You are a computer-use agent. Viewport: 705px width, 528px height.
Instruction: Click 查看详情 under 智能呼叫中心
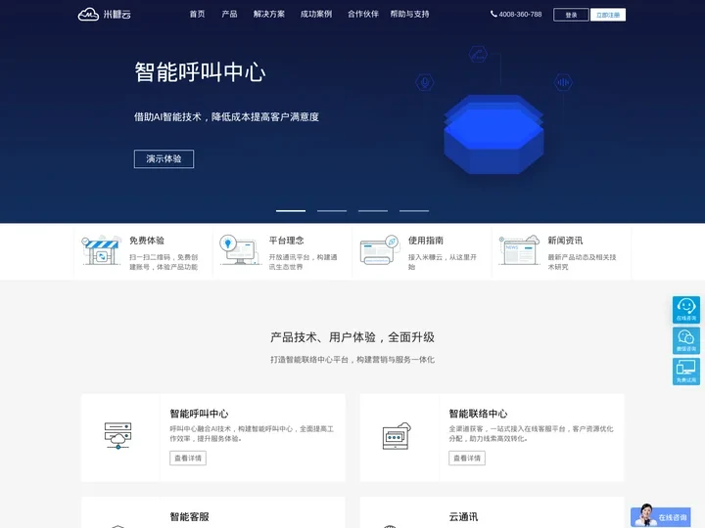point(188,458)
